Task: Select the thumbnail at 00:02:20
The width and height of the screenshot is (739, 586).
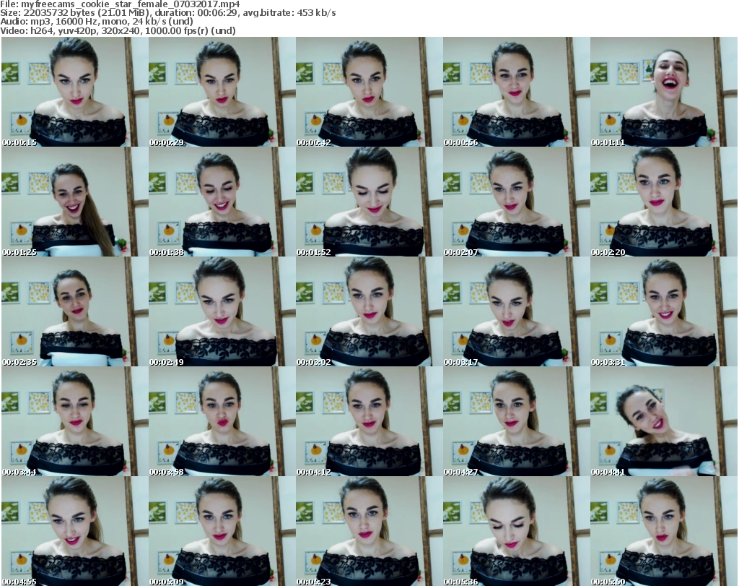Action: pyautogui.click(x=664, y=202)
